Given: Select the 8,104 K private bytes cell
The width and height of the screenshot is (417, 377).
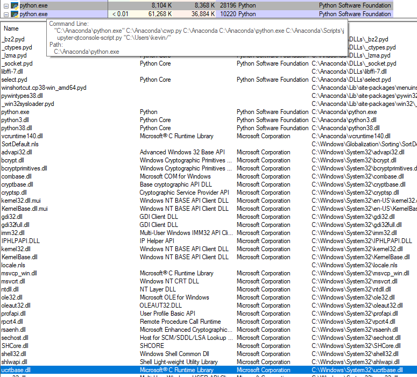Looking at the screenshot, I should coord(162,5).
